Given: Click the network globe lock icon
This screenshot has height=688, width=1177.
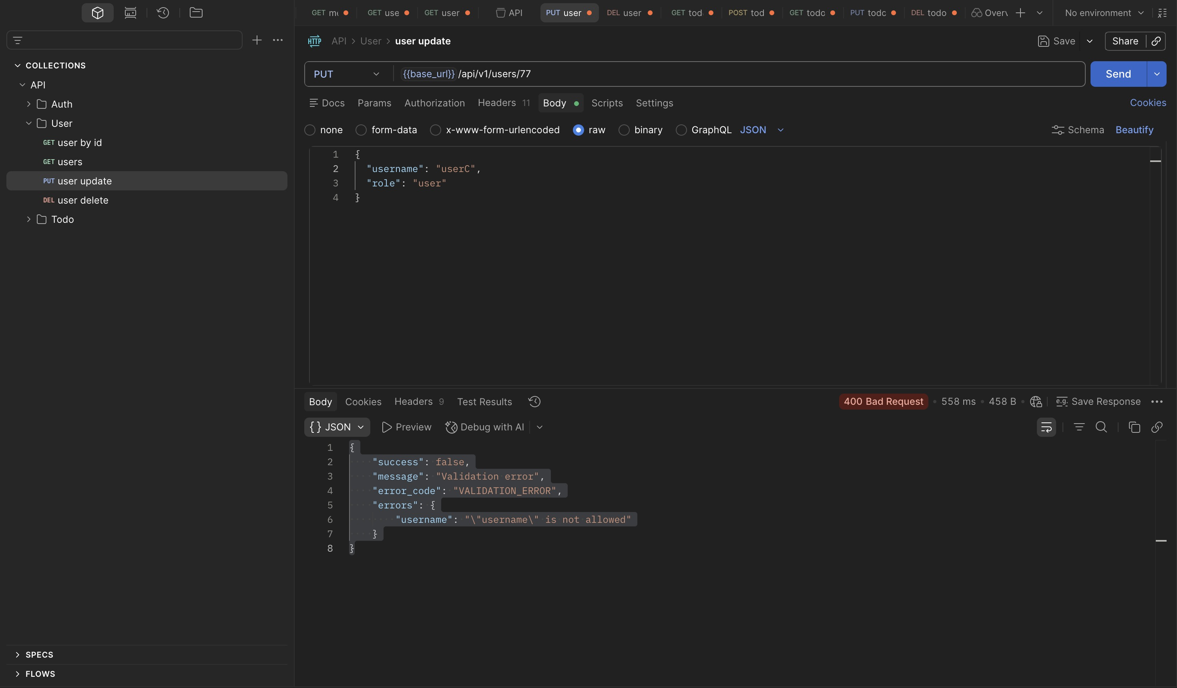Looking at the screenshot, I should (x=1035, y=402).
